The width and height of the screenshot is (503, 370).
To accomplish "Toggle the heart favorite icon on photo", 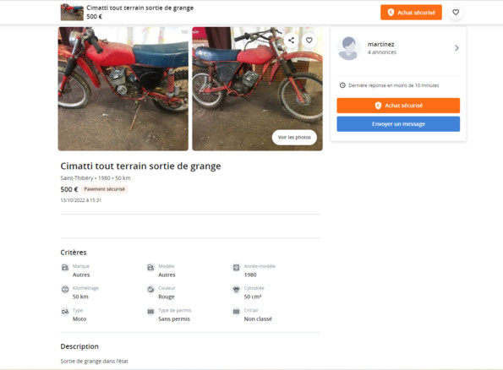I will 309,41.
